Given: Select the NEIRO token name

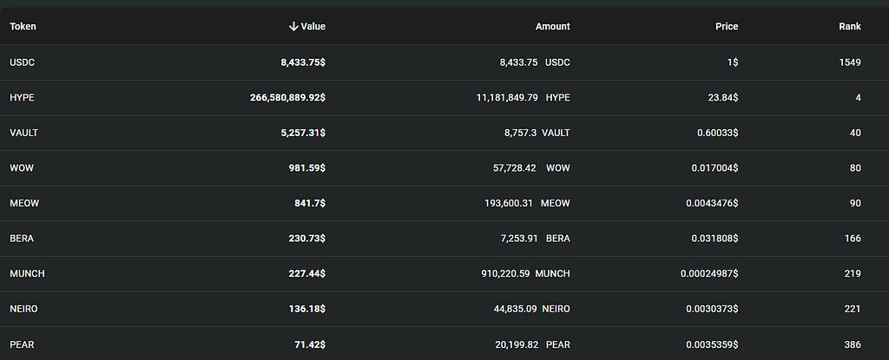Looking at the screenshot, I should coord(24,309).
